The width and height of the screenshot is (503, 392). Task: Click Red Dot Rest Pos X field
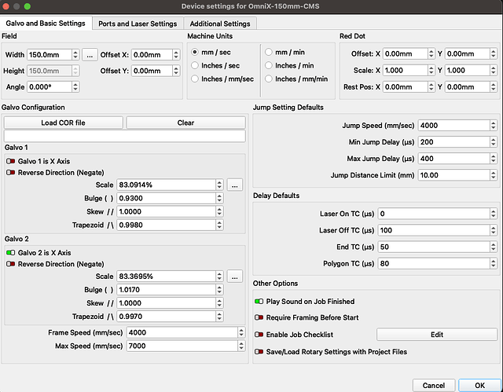[x=406, y=87]
